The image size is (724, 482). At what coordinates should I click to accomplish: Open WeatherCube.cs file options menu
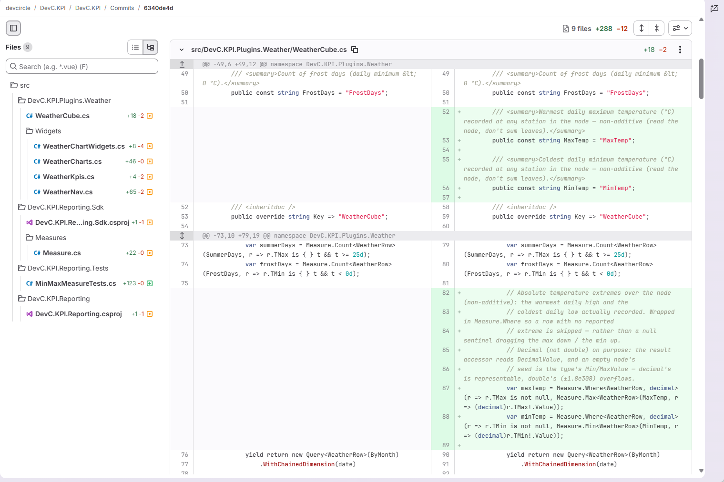[x=680, y=50]
